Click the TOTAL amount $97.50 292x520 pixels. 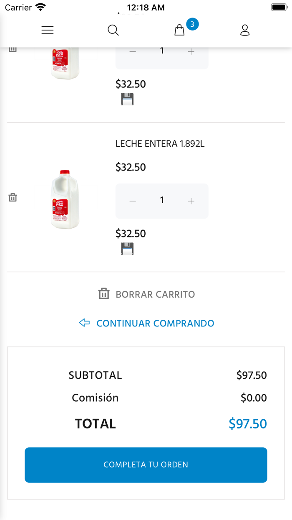pos(247,423)
